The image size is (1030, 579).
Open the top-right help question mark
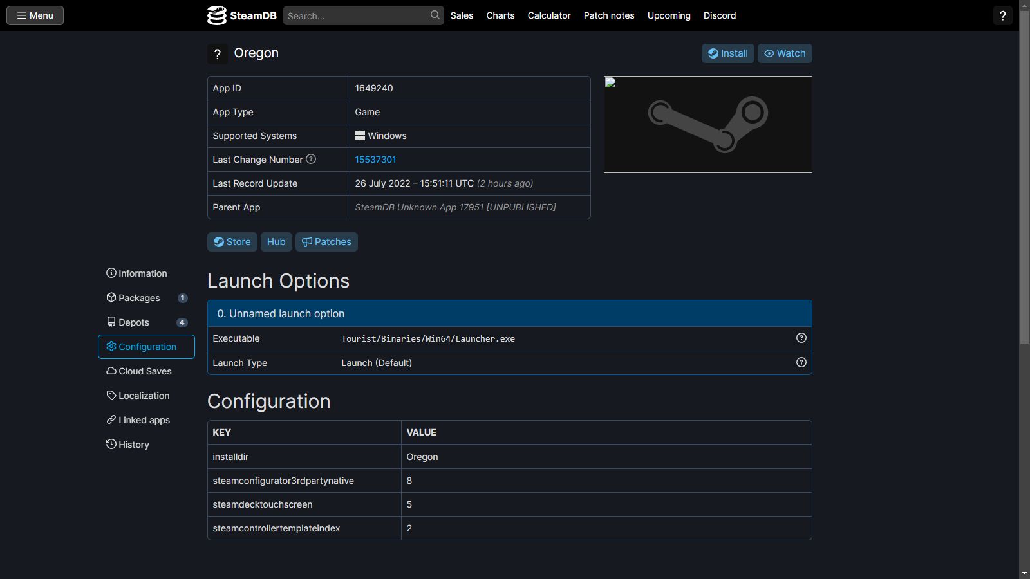tap(1002, 15)
